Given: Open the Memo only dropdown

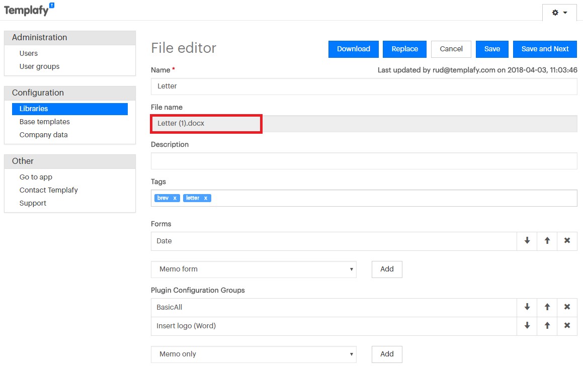Looking at the screenshot, I should coord(254,354).
